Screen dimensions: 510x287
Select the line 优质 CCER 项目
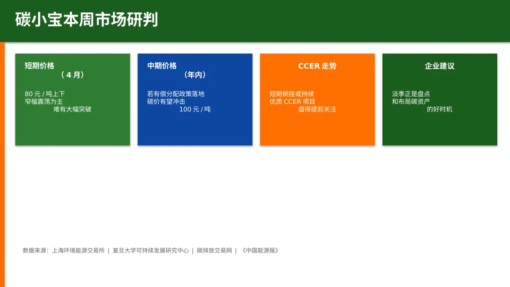pos(292,101)
